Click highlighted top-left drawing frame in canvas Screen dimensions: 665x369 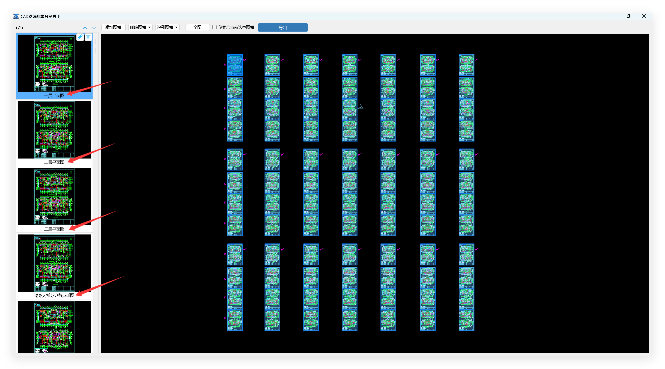coord(235,65)
